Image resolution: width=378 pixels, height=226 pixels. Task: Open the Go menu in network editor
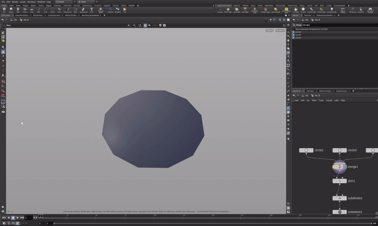pyautogui.click(x=308, y=100)
